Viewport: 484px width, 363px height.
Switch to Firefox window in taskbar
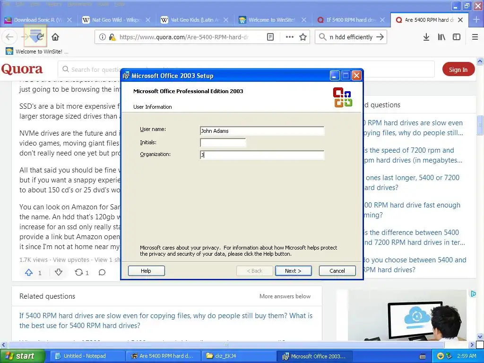tap(163, 356)
